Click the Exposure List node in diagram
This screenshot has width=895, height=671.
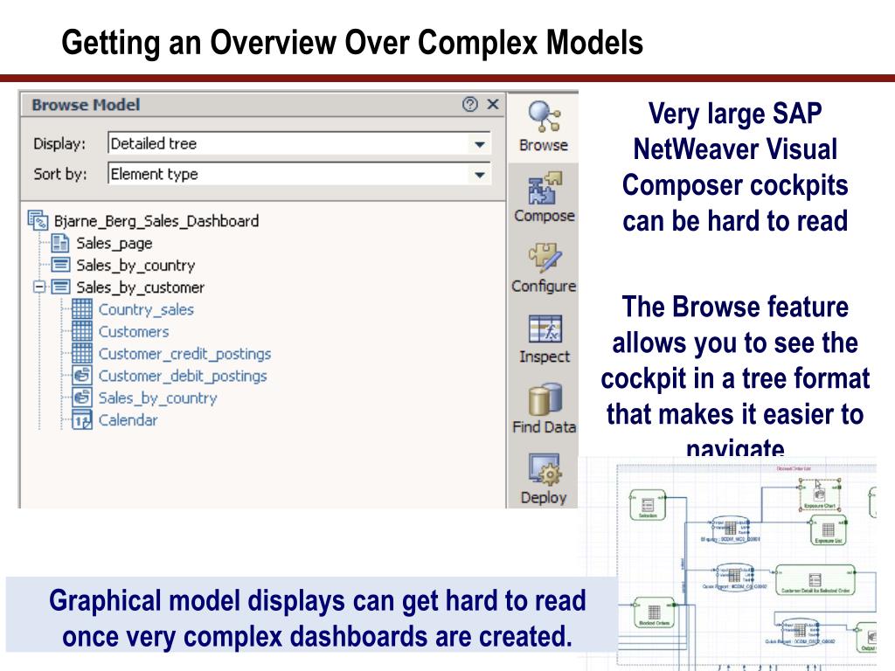(829, 530)
